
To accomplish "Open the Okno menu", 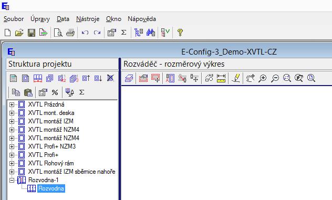I will click(113, 19).
